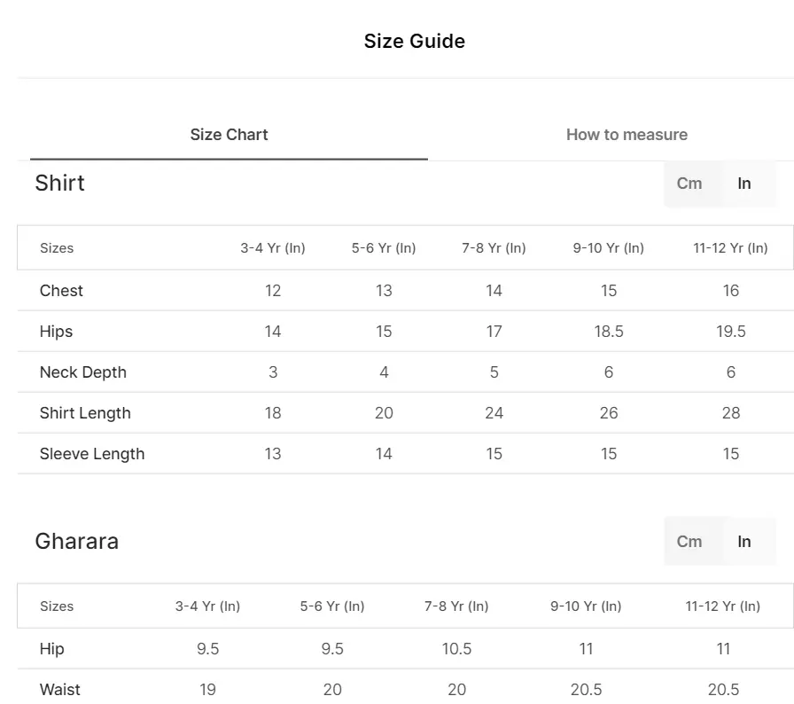Click the Gharara section heading
The width and height of the screenshot is (794, 704).
click(77, 541)
